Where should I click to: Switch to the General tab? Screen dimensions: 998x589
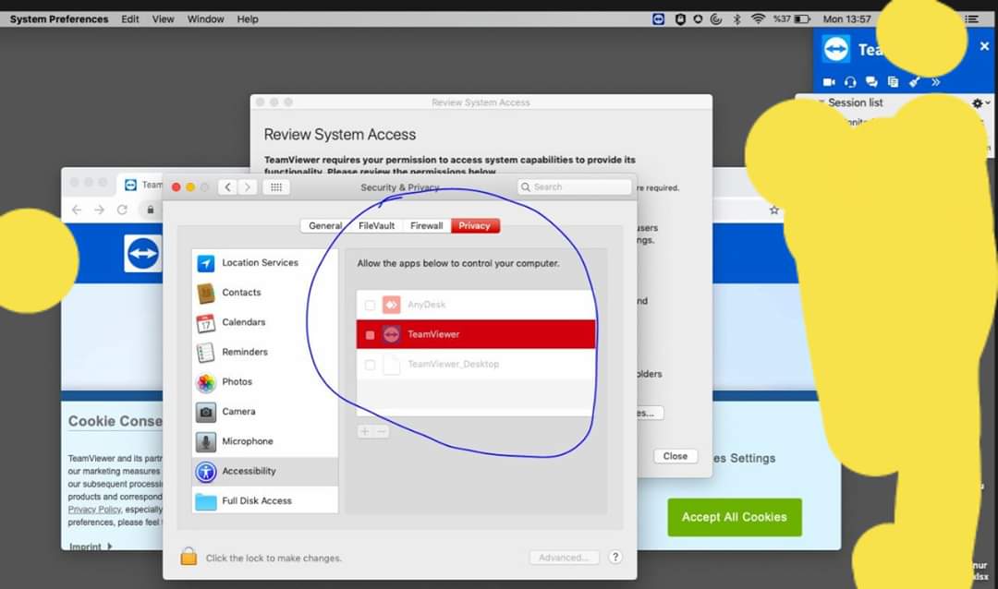tap(324, 226)
